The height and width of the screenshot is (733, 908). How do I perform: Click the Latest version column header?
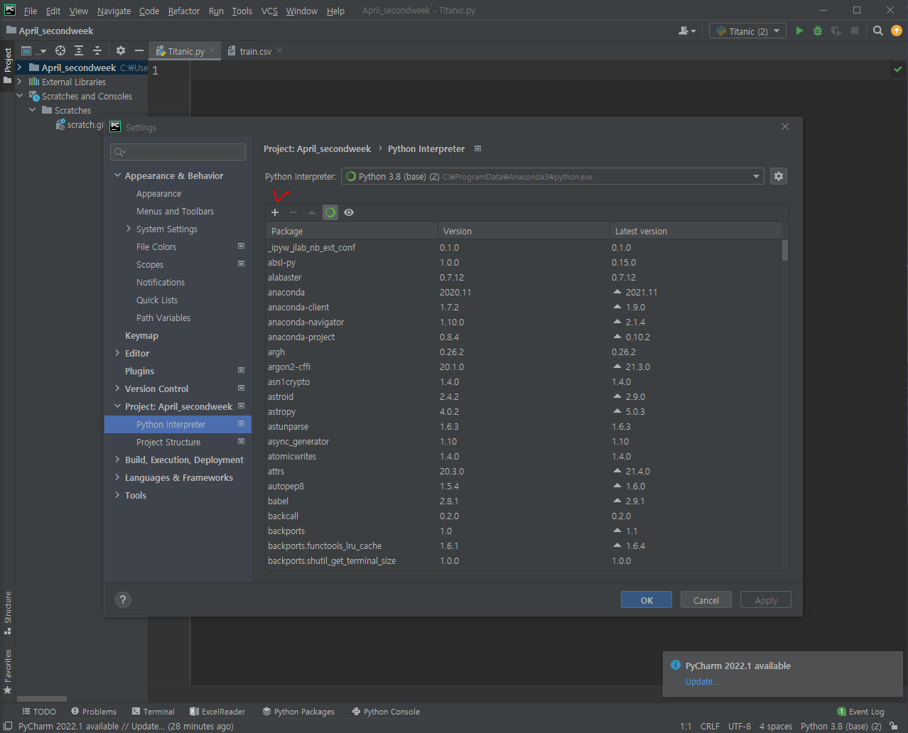[696, 231]
